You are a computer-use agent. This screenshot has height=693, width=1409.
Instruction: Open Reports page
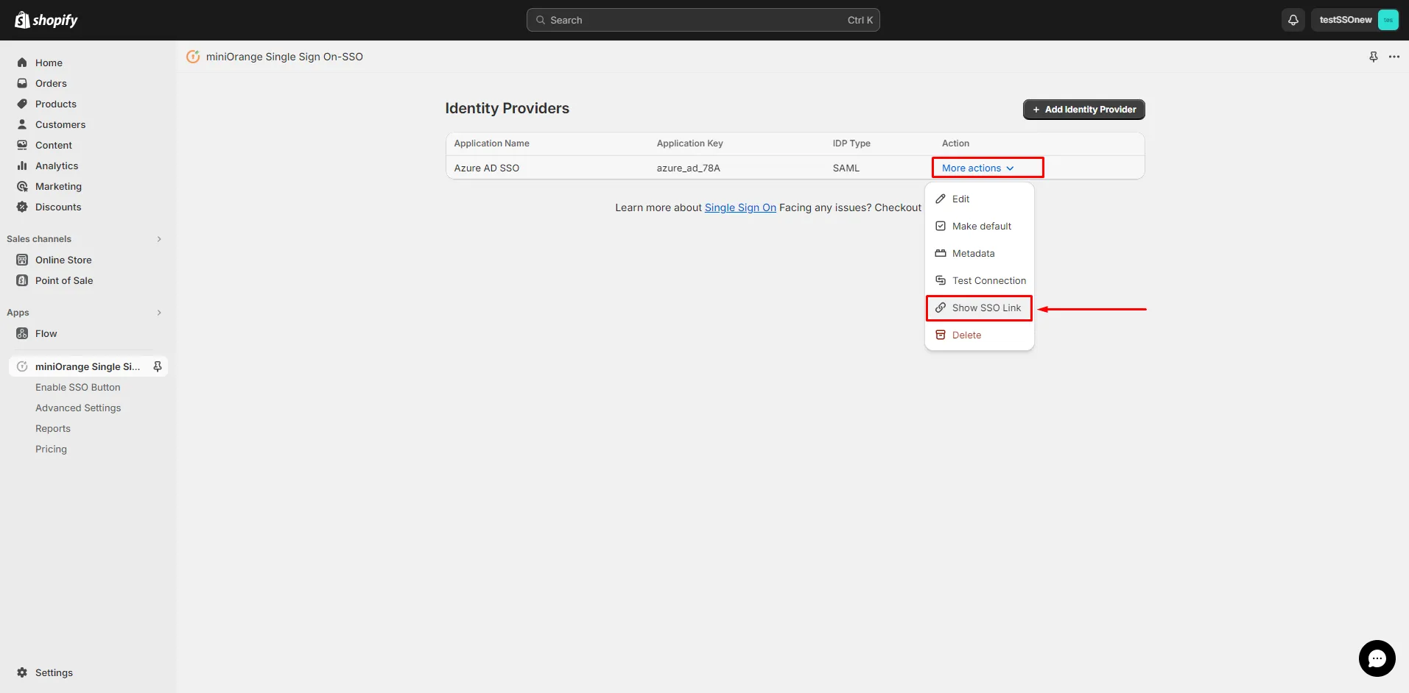click(x=53, y=428)
